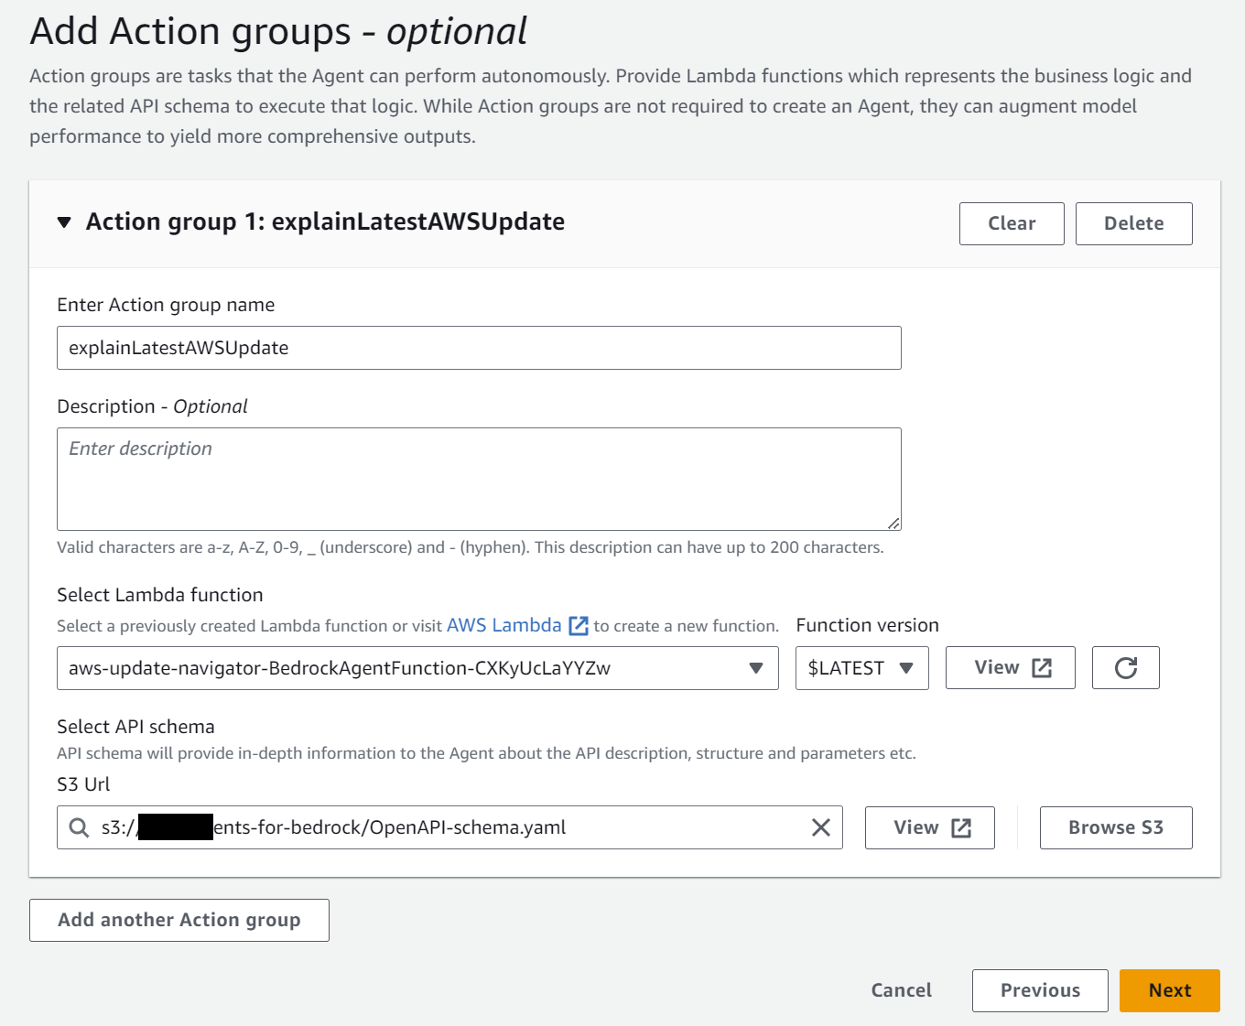Refresh the Lambda function list
Image resolution: width=1245 pixels, height=1026 pixels.
click(1125, 667)
